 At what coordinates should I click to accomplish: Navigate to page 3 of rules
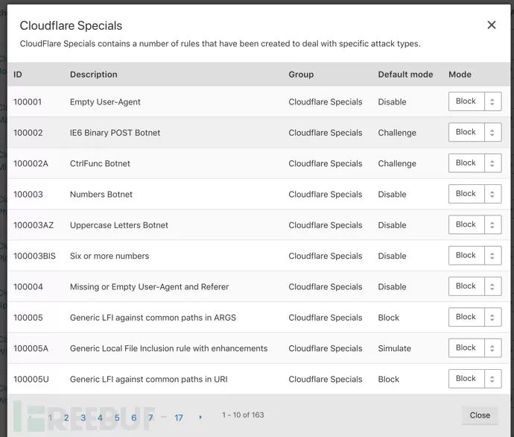[x=83, y=418]
